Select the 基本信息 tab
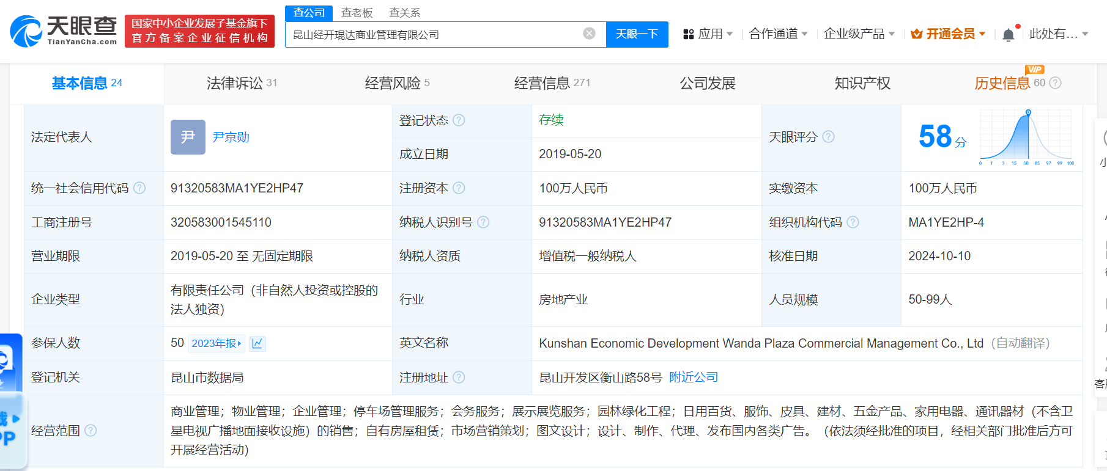This screenshot has width=1107, height=471. point(87,83)
